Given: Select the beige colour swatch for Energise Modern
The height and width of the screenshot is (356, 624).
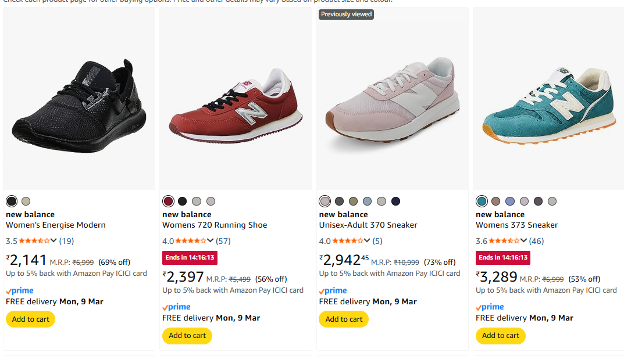Looking at the screenshot, I should (x=26, y=202).
